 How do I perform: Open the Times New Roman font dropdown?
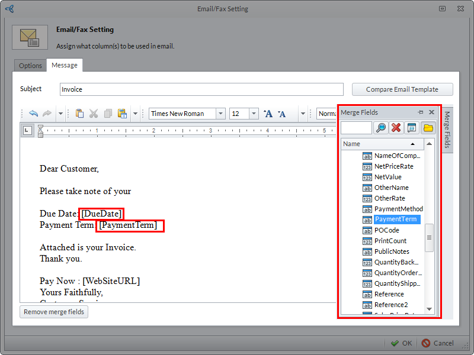[x=220, y=114]
